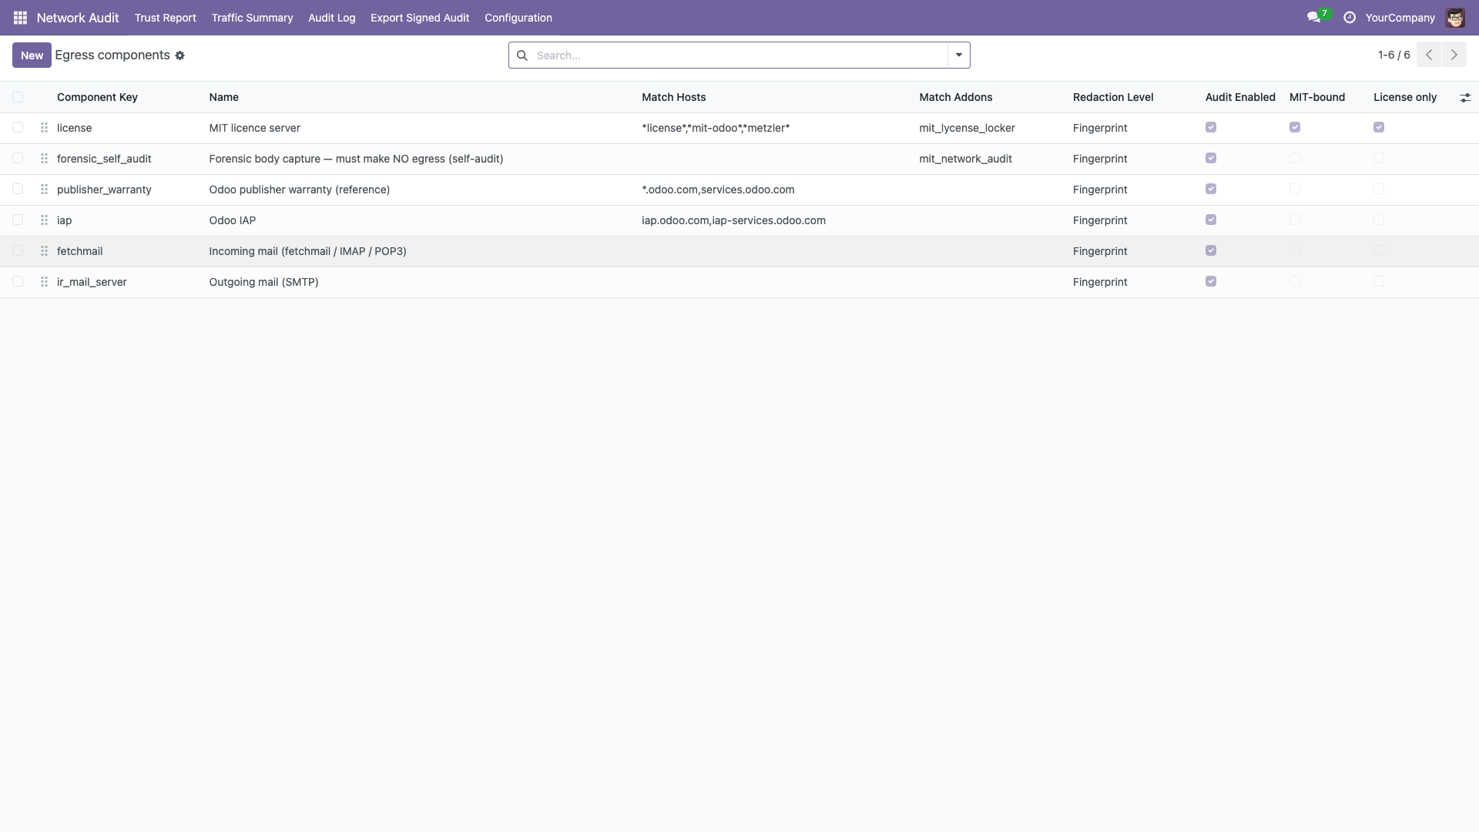
Task: Create a New egress component
Action: [x=32, y=55]
